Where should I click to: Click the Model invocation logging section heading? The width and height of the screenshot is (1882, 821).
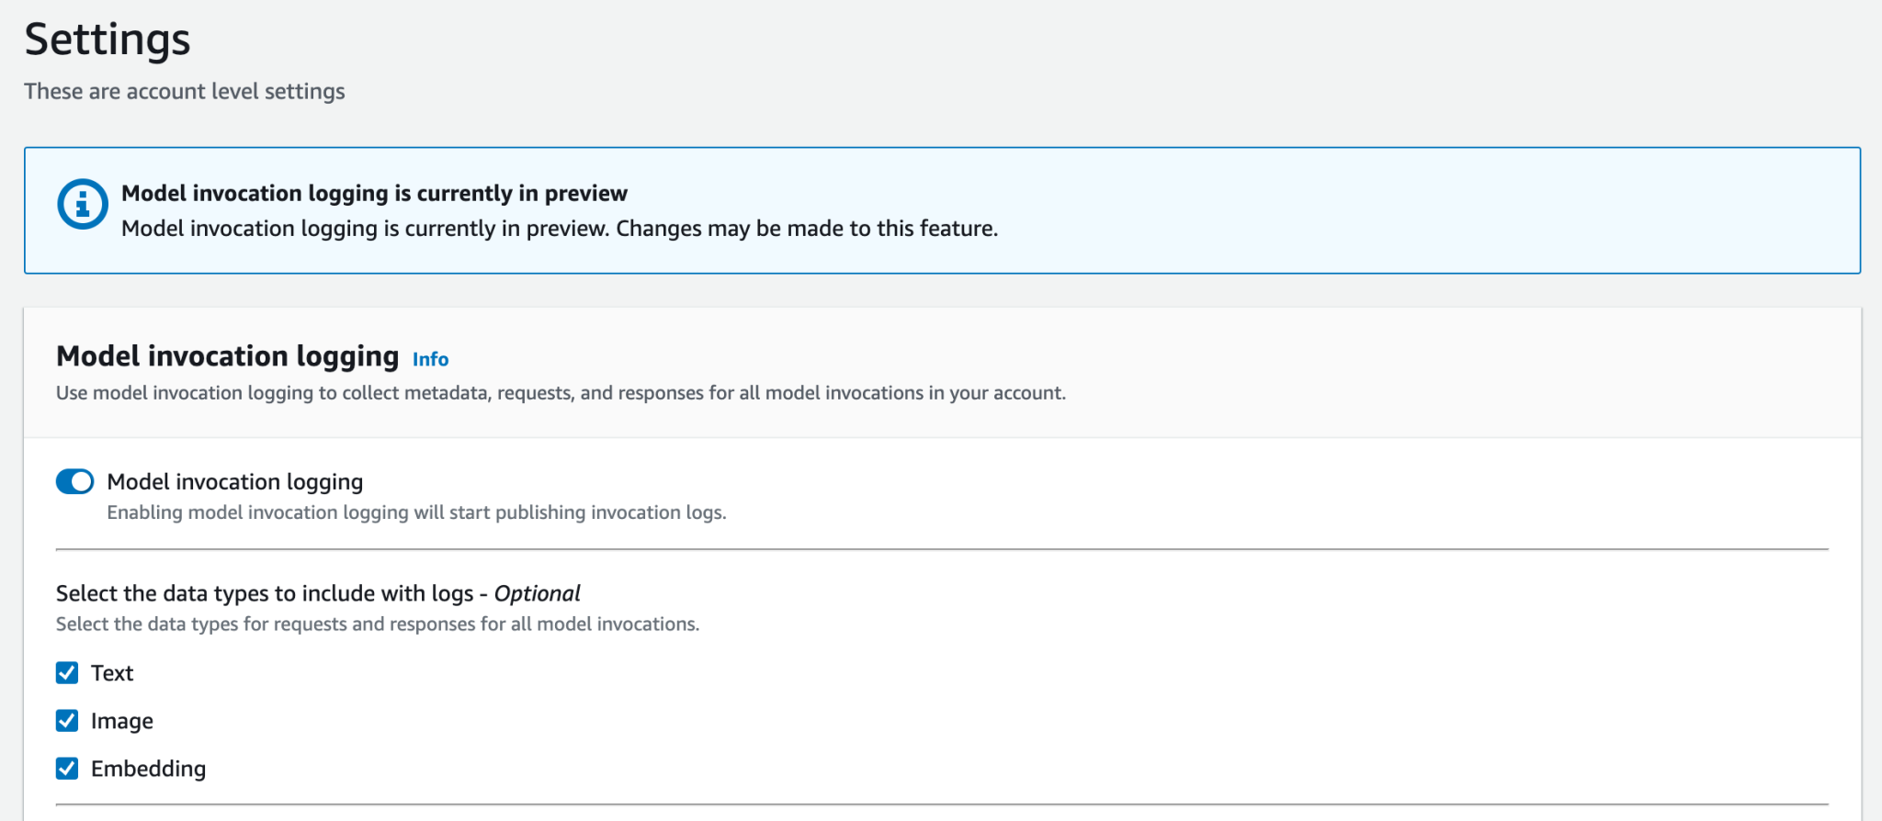227,356
